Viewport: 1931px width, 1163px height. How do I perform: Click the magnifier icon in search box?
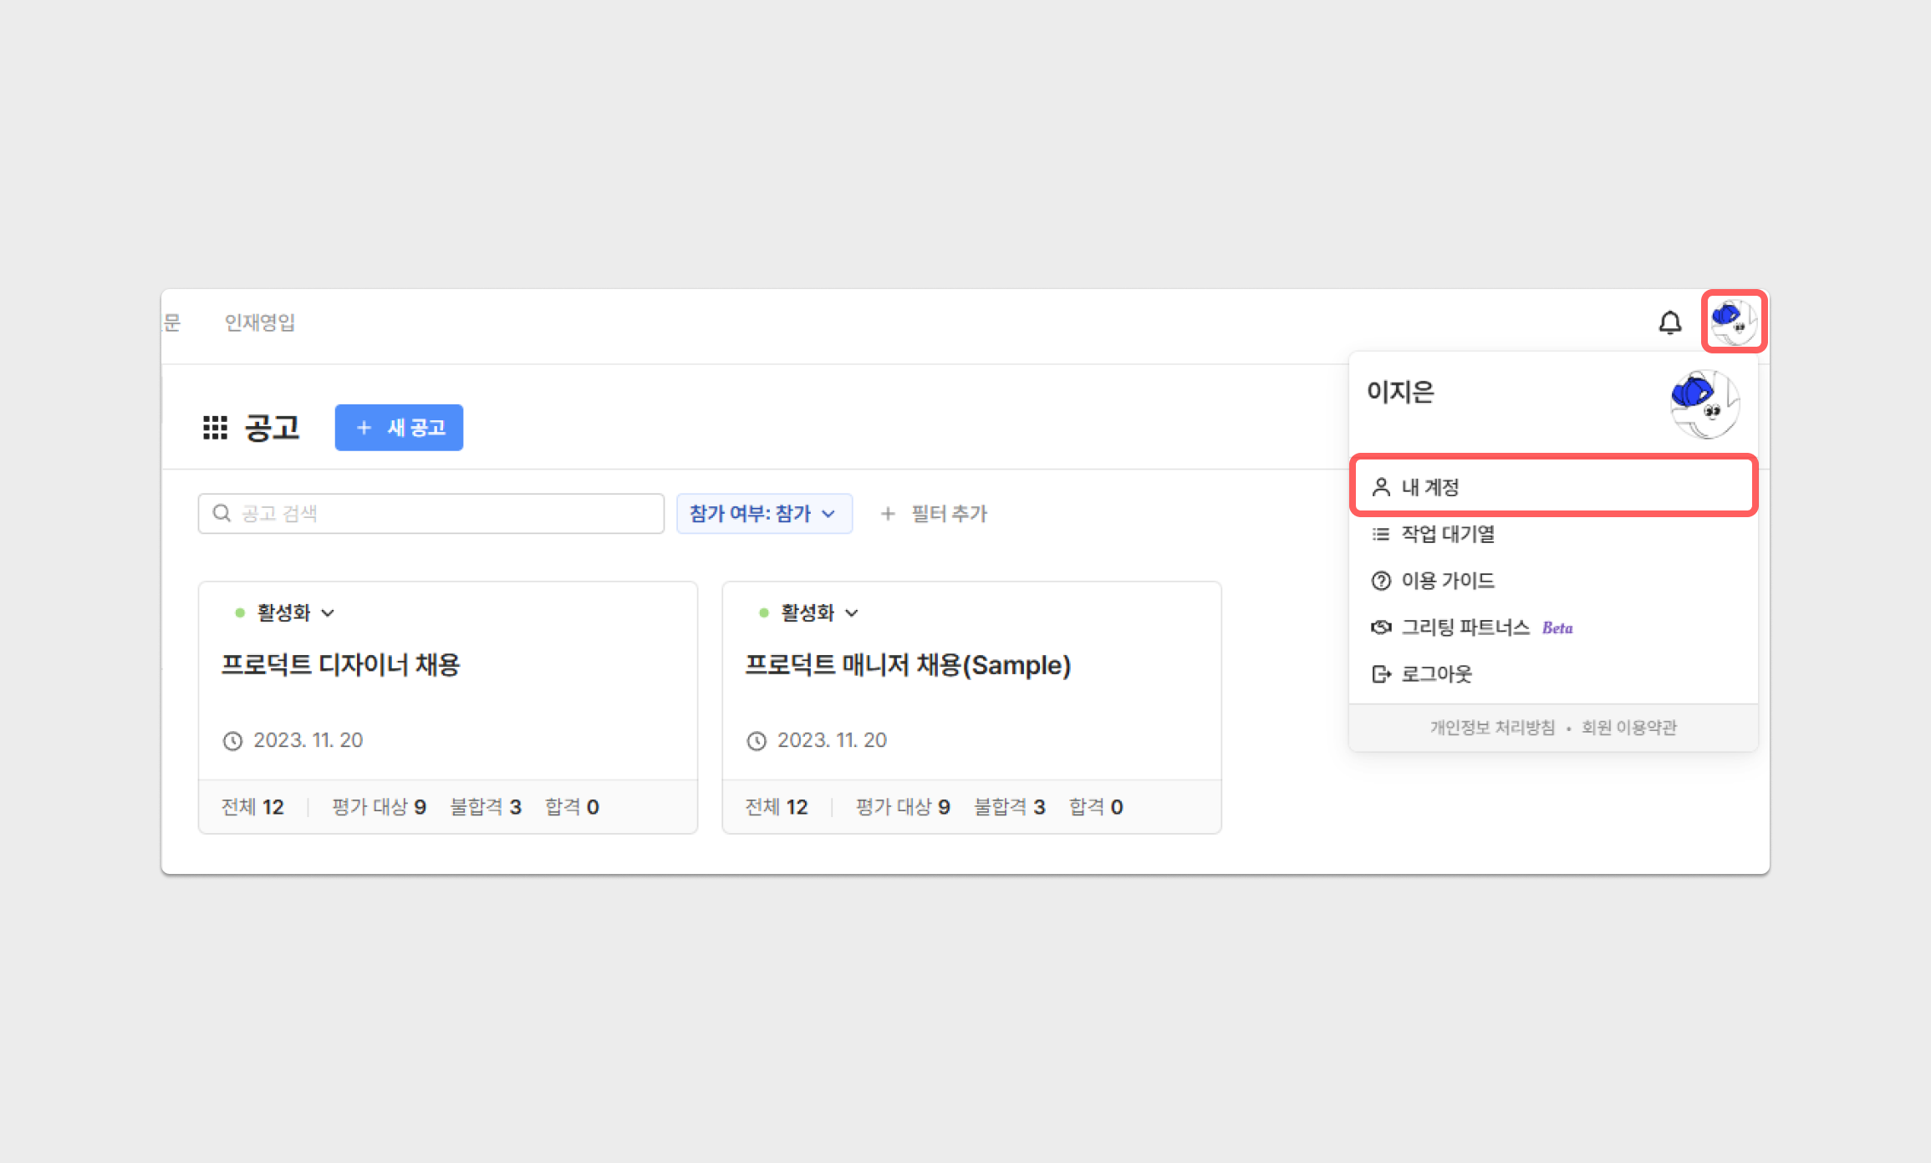click(x=222, y=513)
